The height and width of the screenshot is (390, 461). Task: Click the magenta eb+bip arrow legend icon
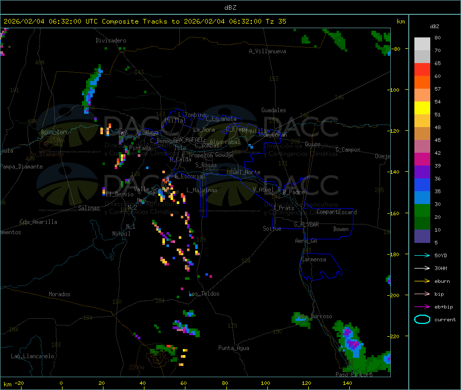(422, 306)
